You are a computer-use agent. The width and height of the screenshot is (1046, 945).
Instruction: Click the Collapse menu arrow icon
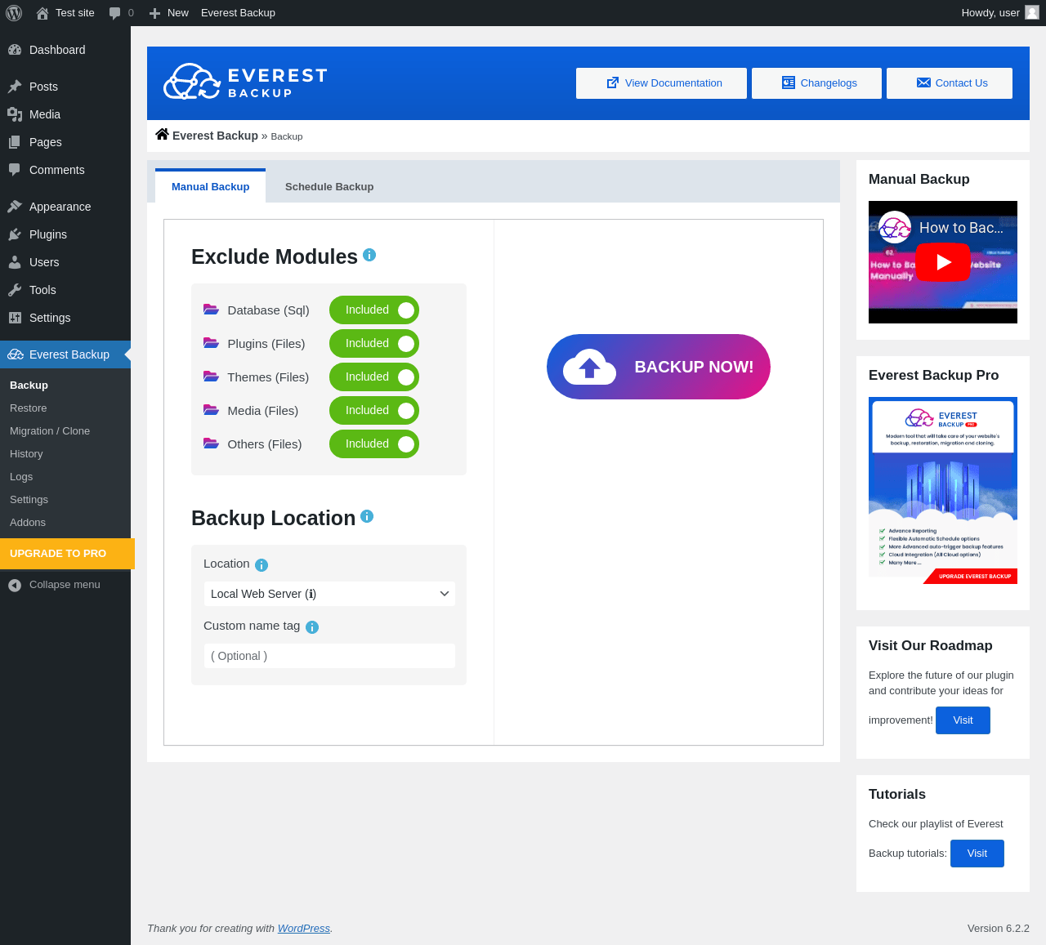click(15, 585)
